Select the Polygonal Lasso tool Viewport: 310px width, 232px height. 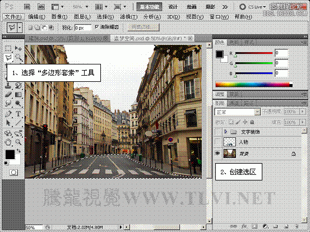8,58
